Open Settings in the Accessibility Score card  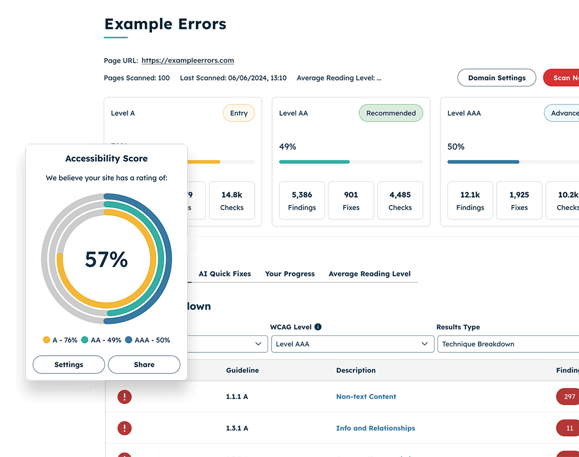point(69,364)
